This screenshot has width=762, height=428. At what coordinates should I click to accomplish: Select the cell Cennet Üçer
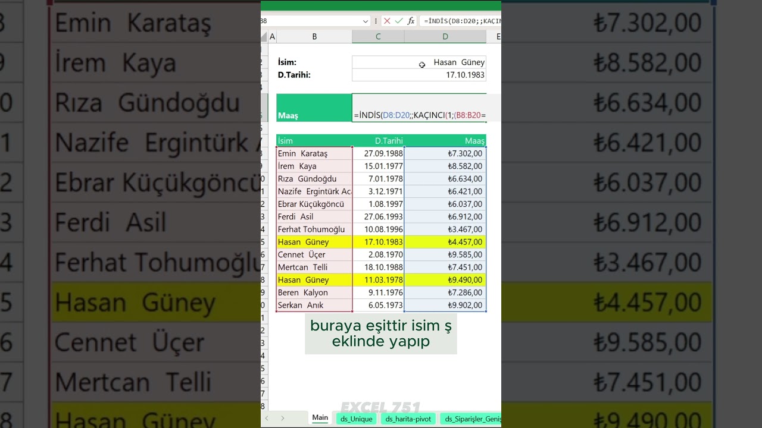coord(314,254)
